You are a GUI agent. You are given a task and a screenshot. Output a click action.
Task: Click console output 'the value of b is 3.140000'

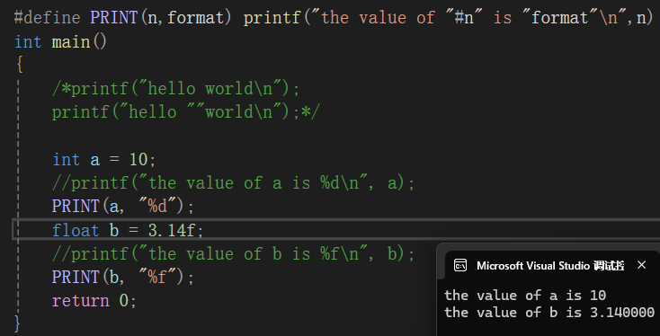(x=549, y=313)
